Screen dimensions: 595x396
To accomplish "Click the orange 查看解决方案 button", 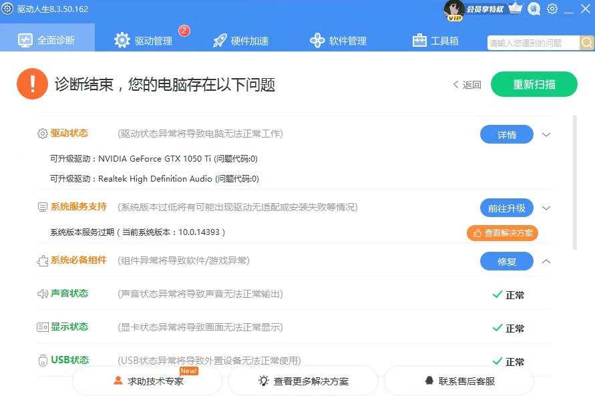I will (502, 233).
